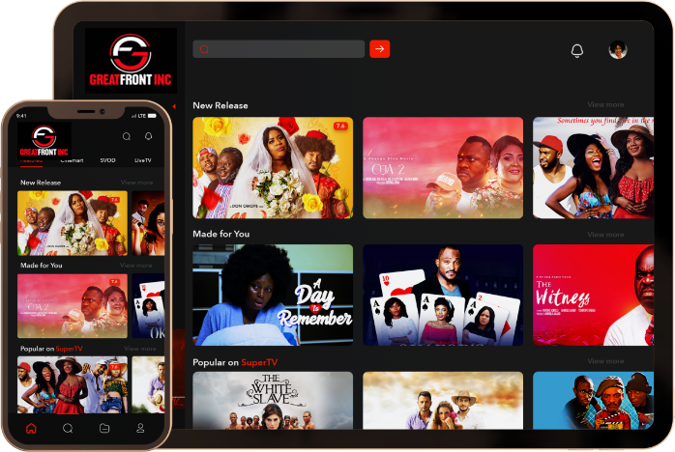This screenshot has width=675, height=452.
Task: Open the Oja 2 thumbnail on phone
Action: coord(73,306)
